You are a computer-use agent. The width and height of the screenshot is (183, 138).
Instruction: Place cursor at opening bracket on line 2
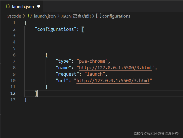click(83, 29)
